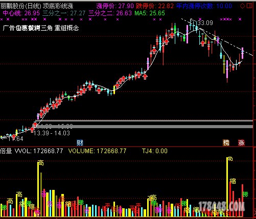Image resolution: width=256 pixels, height=219 pixels.
Task: Click the 年内涨停次数: 10.00 label
Action: click(204, 6)
